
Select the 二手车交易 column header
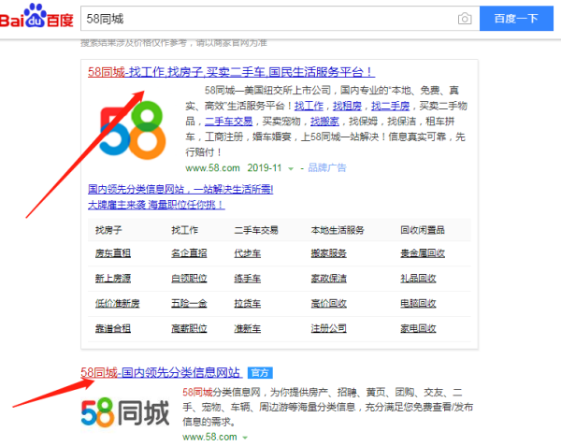click(256, 230)
